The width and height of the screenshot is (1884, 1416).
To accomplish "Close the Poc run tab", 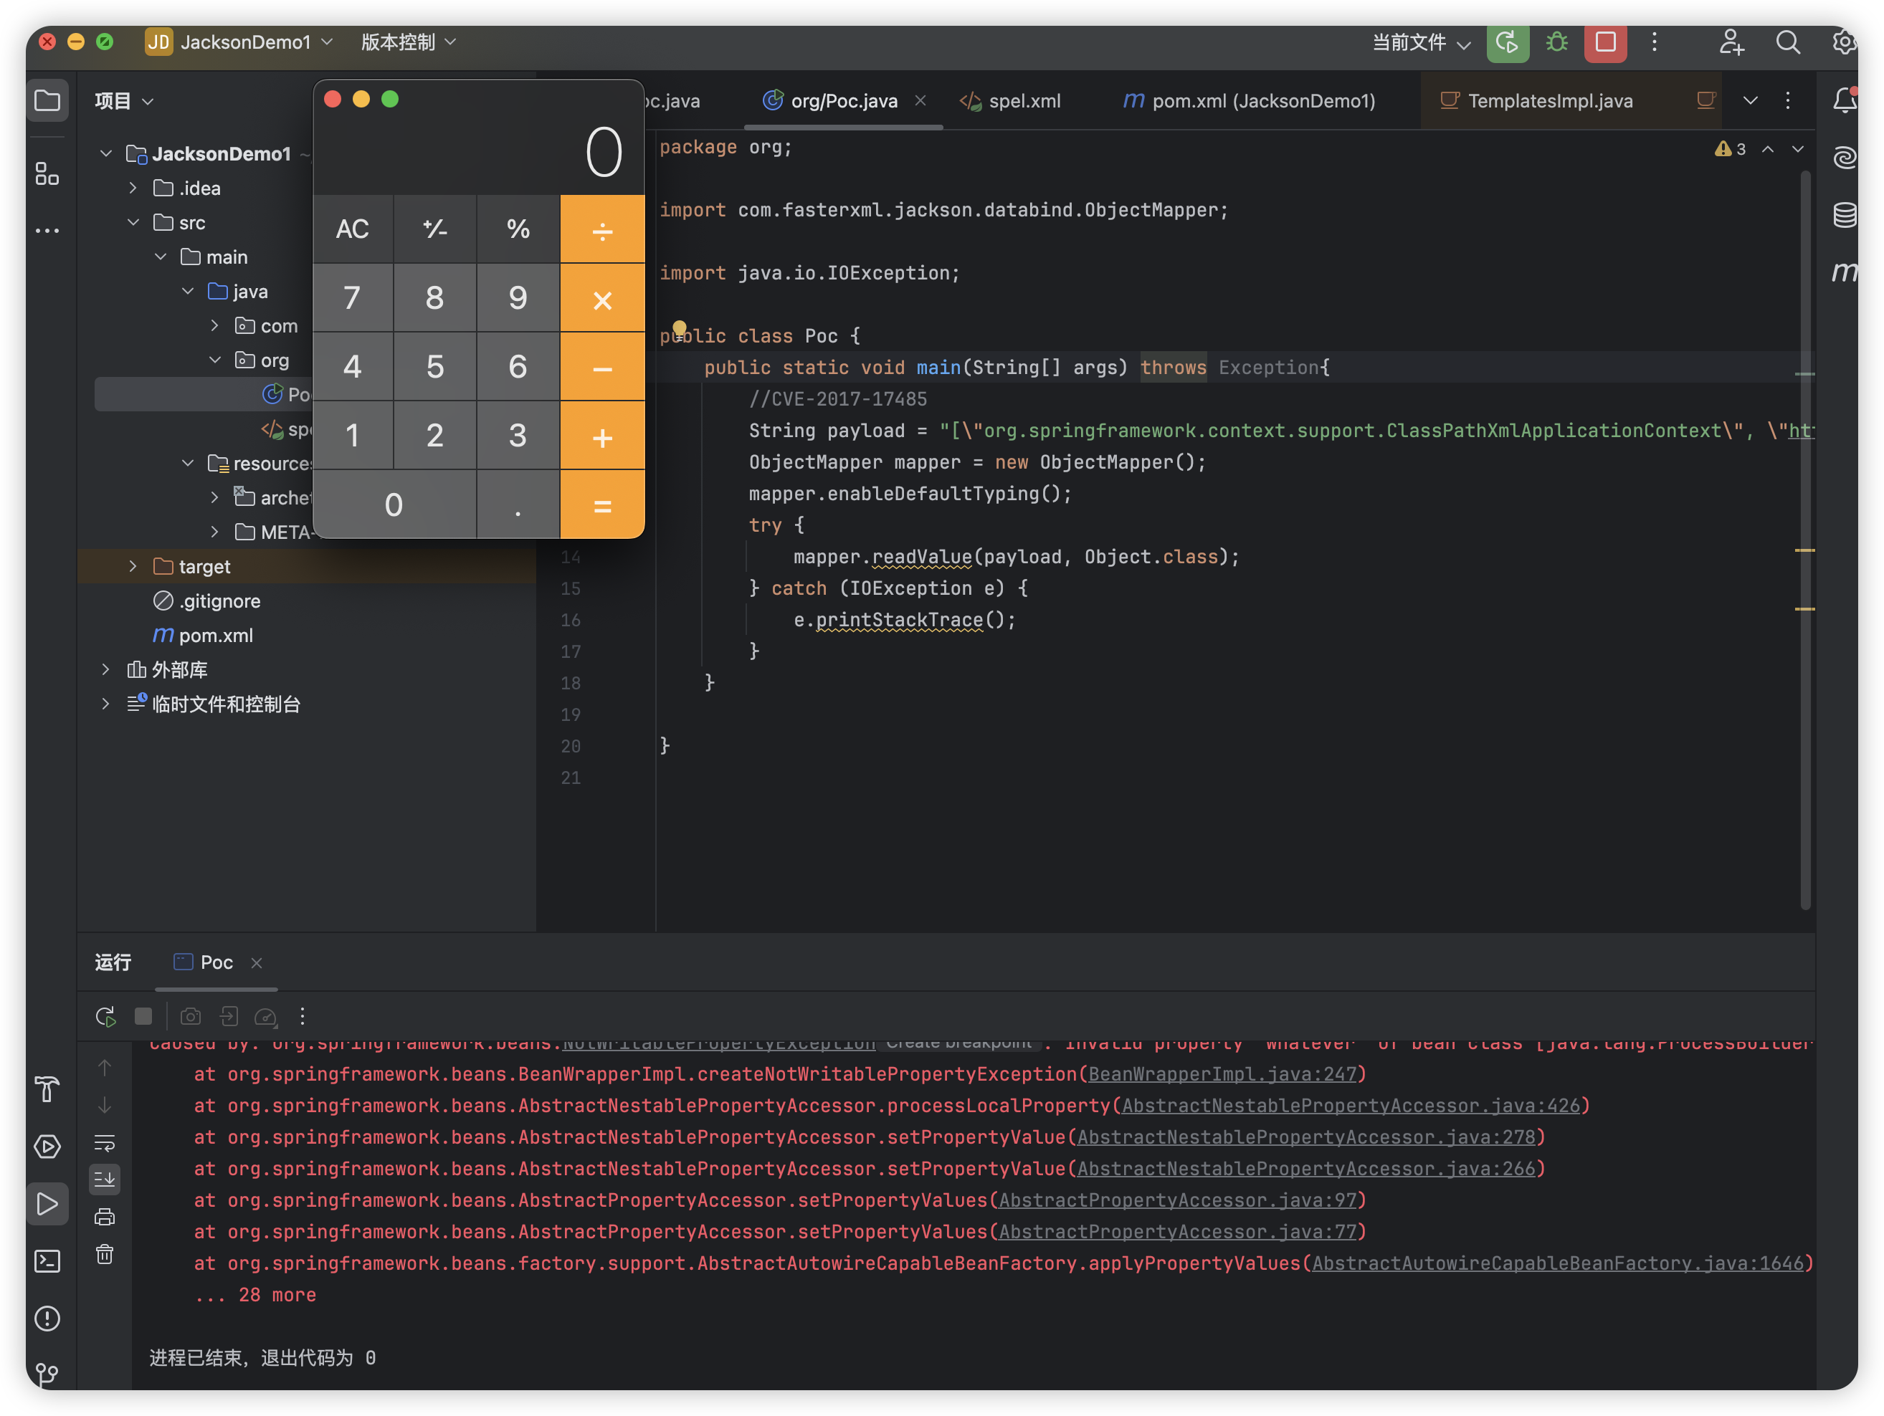I will pyautogui.click(x=257, y=963).
